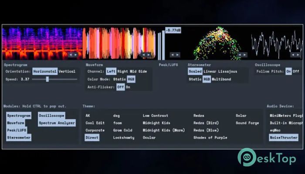305x174 pixels.
Task: Apply the Midnight Kids (Warm) theme
Action: tap(164, 130)
